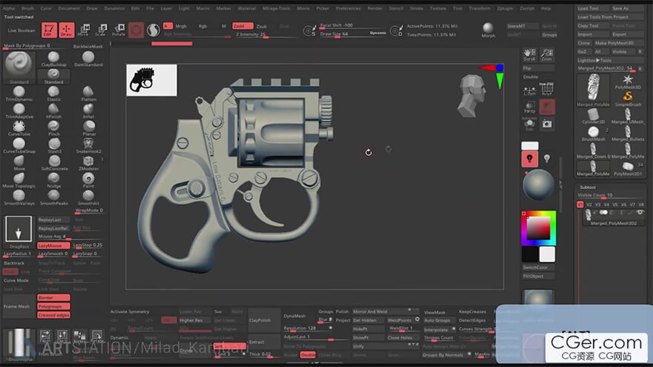Enable the Polygroups frame mesh option
Screen dimensions: 653x367
point(53,306)
